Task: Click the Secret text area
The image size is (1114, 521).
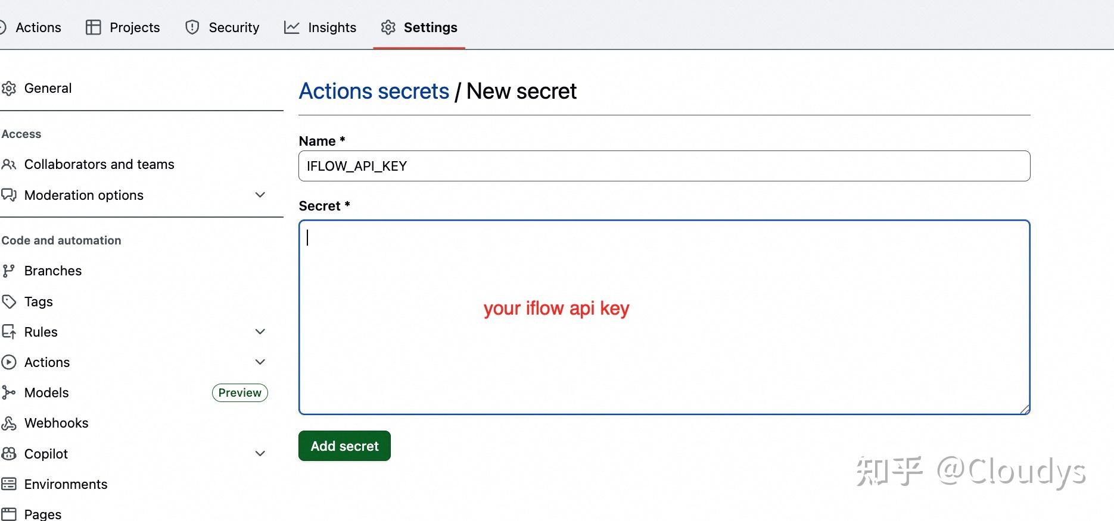Action: point(664,315)
